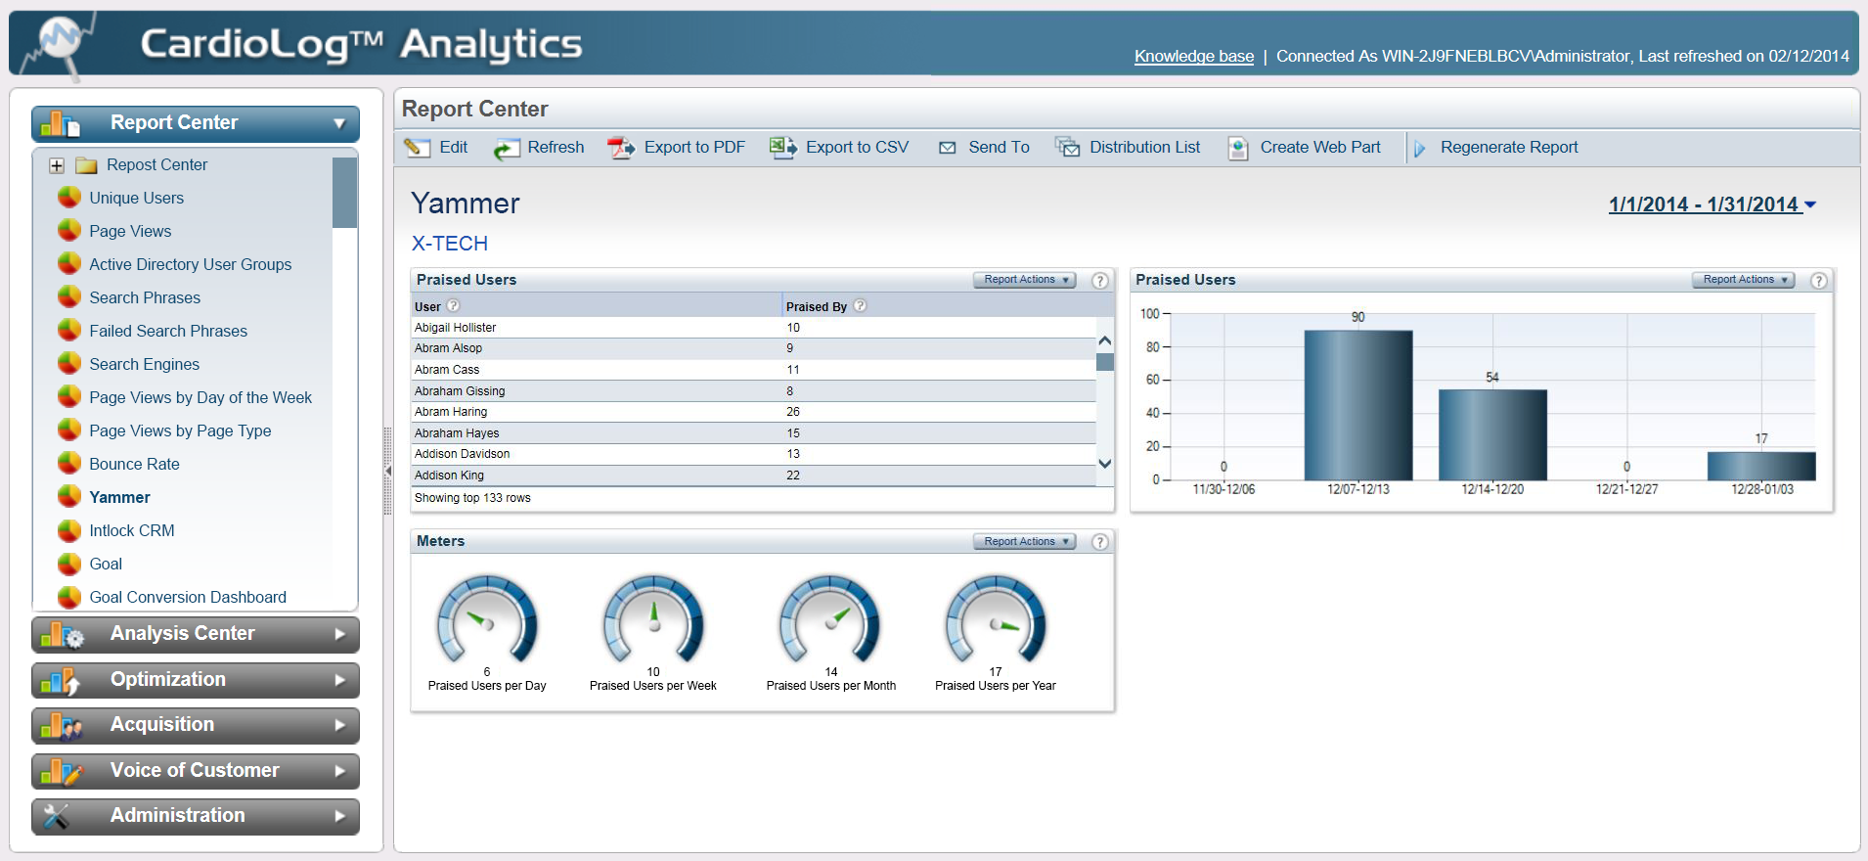Collapse the Report Center sidebar section
The width and height of the screenshot is (1868, 861).
tap(339, 124)
